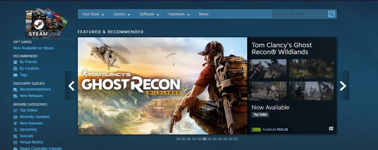Click the search magnifying glass icon
The height and width of the screenshot is (150, 378).
point(331,14)
